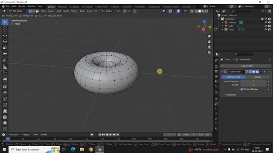The height and width of the screenshot is (153, 273).
Task: Select the Extrude Region tool
Action: click(x=5, y=80)
